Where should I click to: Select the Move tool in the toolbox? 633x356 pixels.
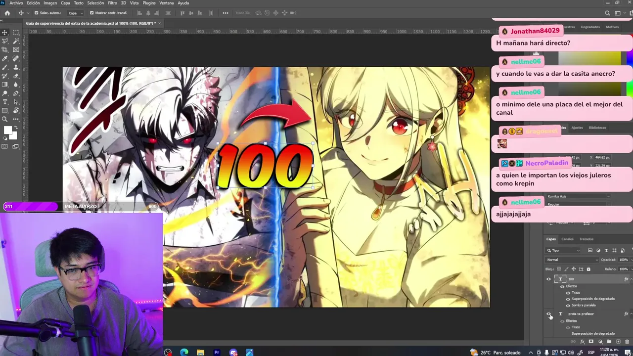(5, 33)
